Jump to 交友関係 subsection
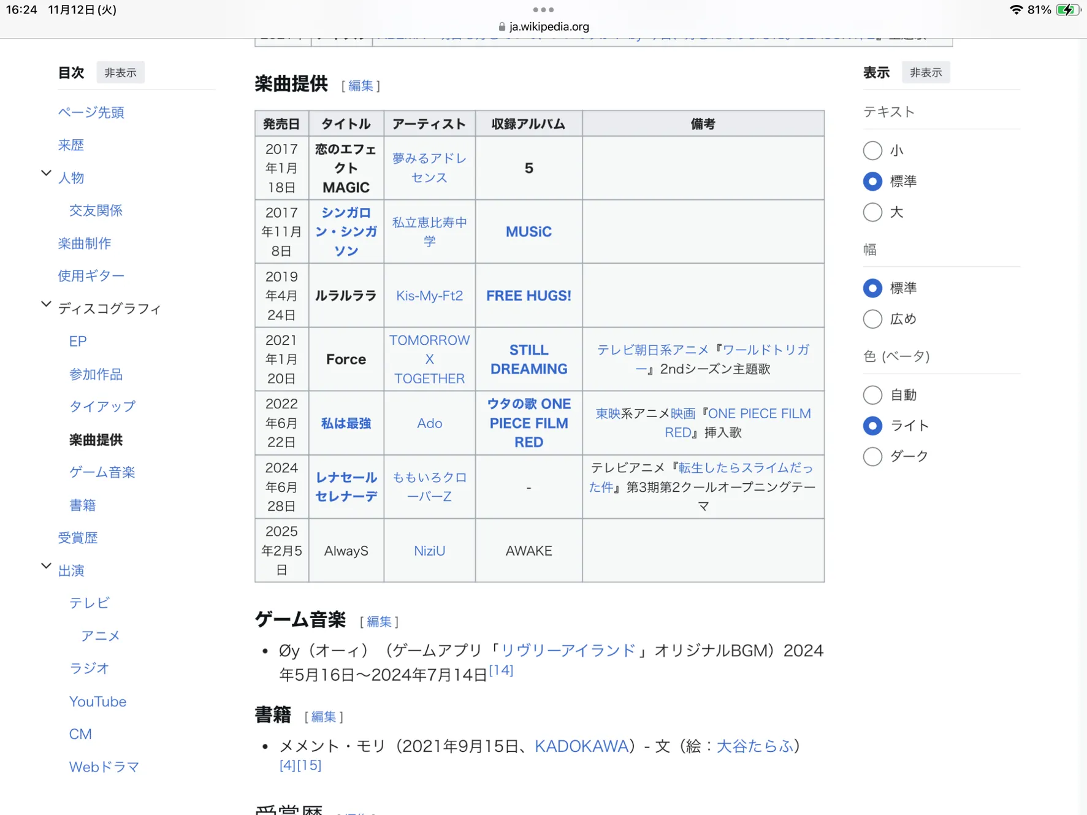Viewport: 1087px width, 815px height. pos(96,210)
